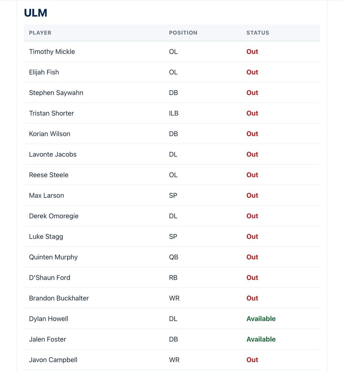Image resolution: width=344 pixels, height=373 pixels.
Task: Select the POSITION column header
Action: click(183, 33)
